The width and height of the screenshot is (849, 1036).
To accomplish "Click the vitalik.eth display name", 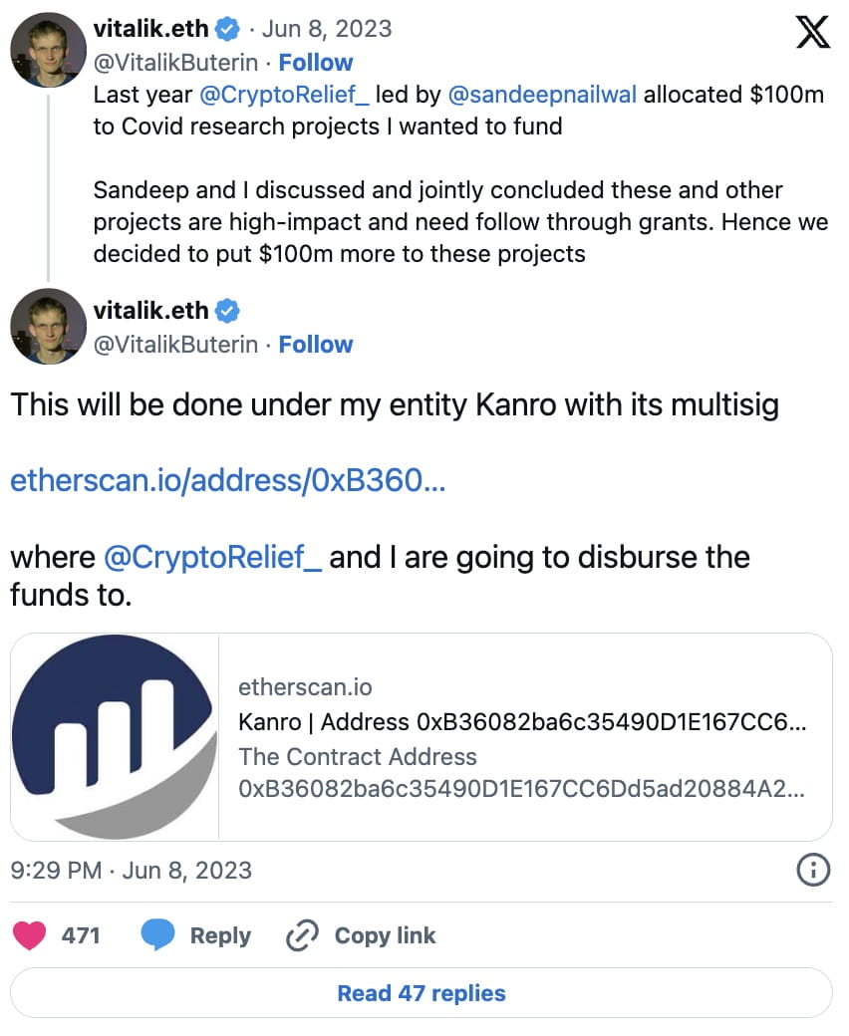I will point(151,310).
